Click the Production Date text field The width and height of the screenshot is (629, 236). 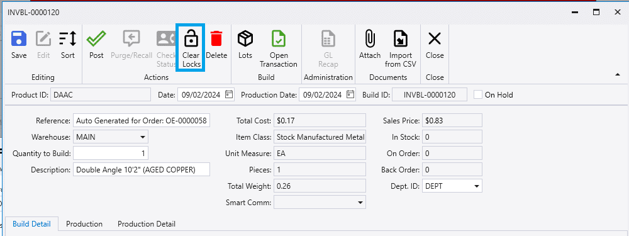(x=323, y=95)
